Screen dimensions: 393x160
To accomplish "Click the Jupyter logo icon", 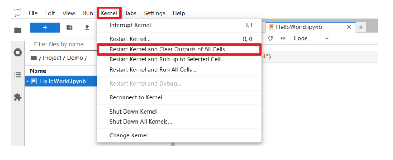I will [x=18, y=13].
